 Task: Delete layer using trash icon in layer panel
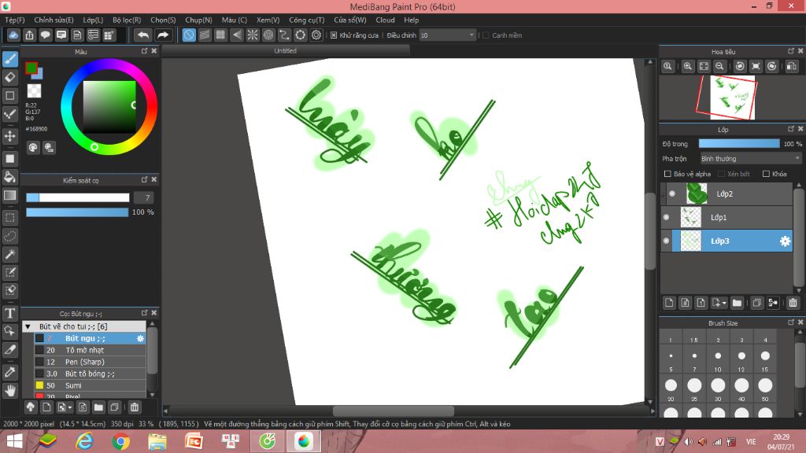click(793, 303)
